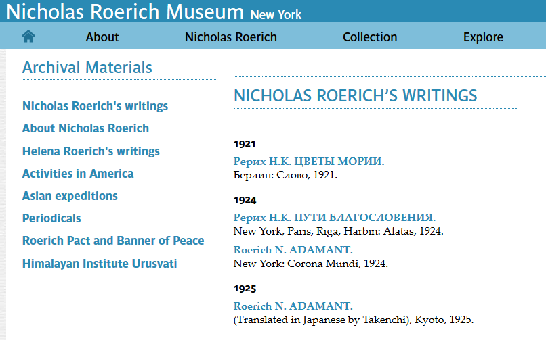Go to the home page icon
Image resolution: width=546 pixels, height=340 pixels.
[x=28, y=37]
